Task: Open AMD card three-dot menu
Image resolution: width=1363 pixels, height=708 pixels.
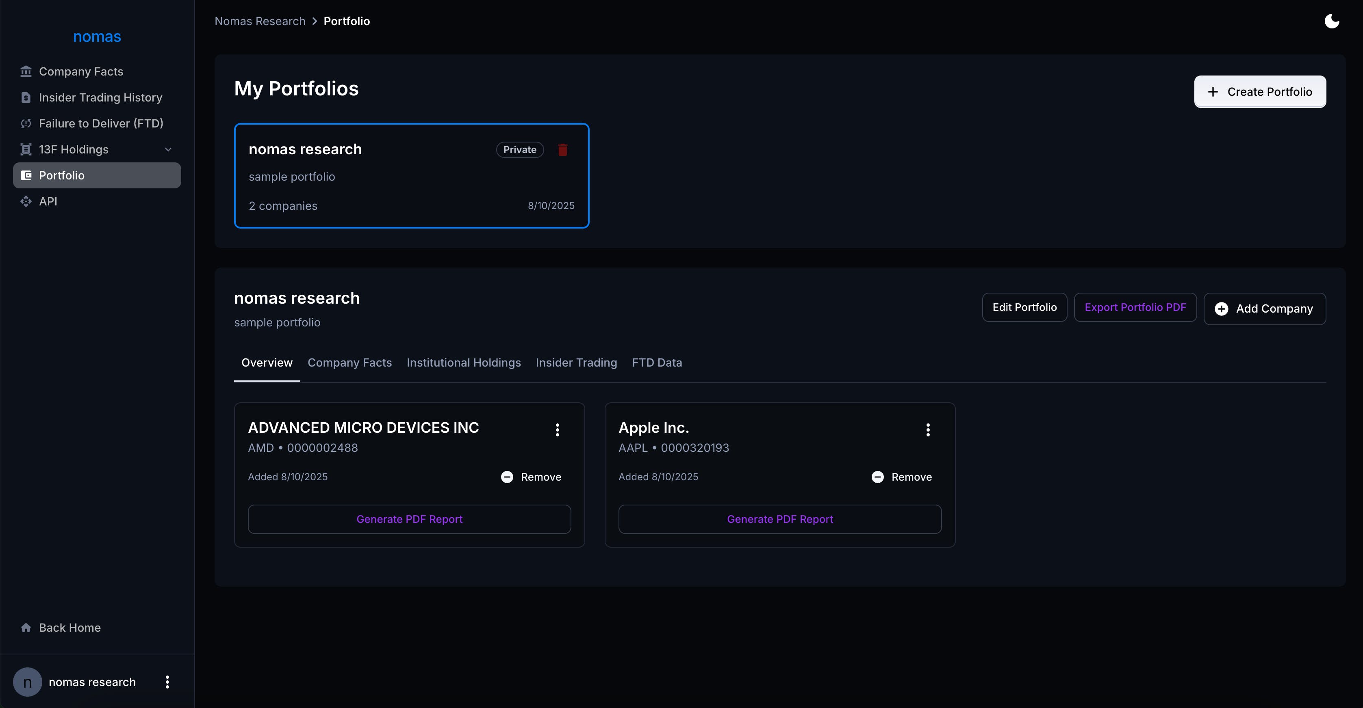Action: pos(557,430)
